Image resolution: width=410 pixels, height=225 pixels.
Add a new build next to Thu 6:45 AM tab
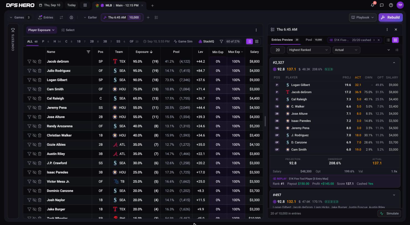[x=148, y=17]
